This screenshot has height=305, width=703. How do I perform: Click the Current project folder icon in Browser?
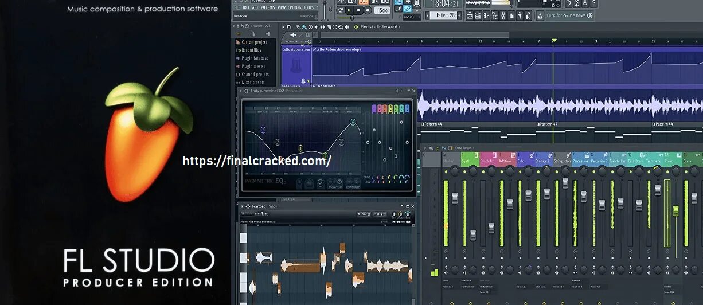[239, 42]
